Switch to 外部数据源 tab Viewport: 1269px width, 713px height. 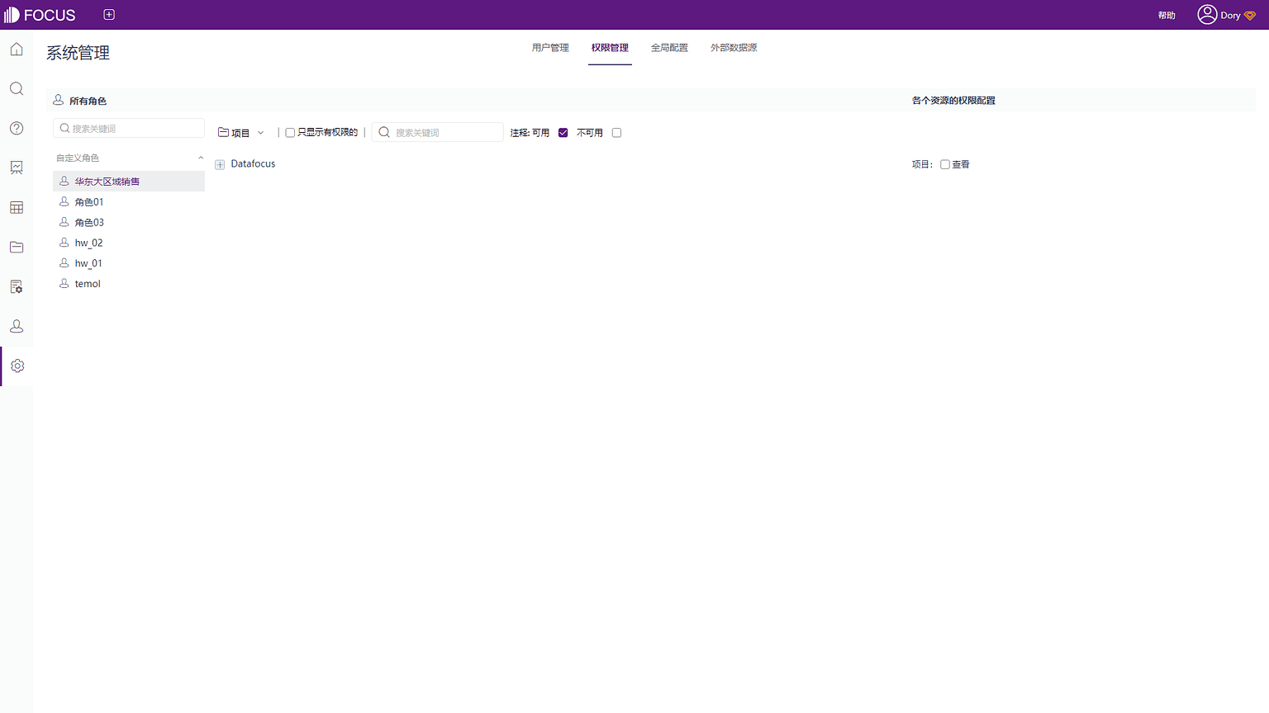pos(734,48)
